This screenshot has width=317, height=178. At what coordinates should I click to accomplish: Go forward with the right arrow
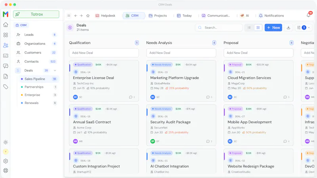click(x=81, y=15)
